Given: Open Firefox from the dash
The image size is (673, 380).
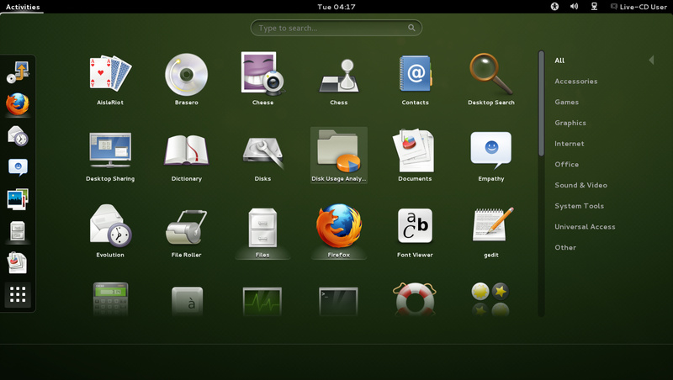Looking at the screenshot, I should [18, 104].
